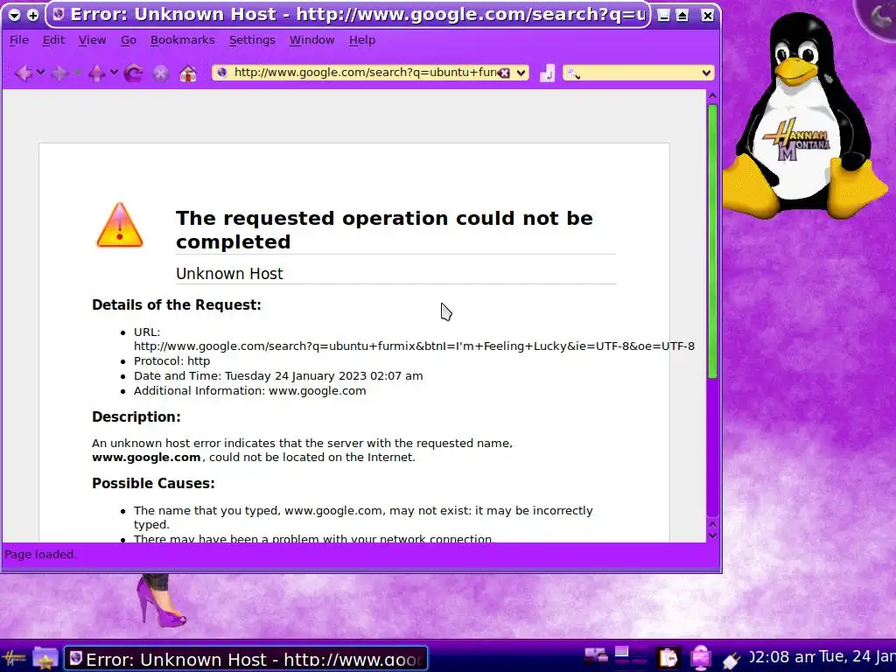The width and height of the screenshot is (896, 672).
Task: Clear the location bar with the X icon
Action: (503, 73)
